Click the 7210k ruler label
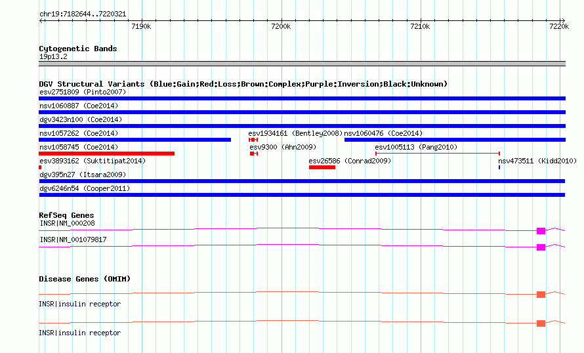This screenshot has width=584, height=353. click(420, 26)
